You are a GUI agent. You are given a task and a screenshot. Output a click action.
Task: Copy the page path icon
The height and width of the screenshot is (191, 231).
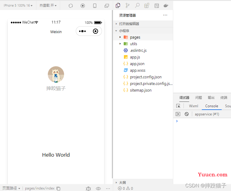click(x=58, y=189)
